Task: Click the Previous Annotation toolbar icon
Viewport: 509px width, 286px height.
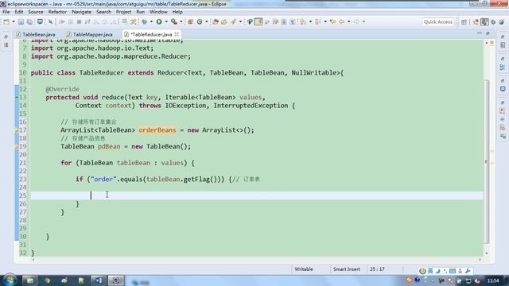Action: pos(317,21)
